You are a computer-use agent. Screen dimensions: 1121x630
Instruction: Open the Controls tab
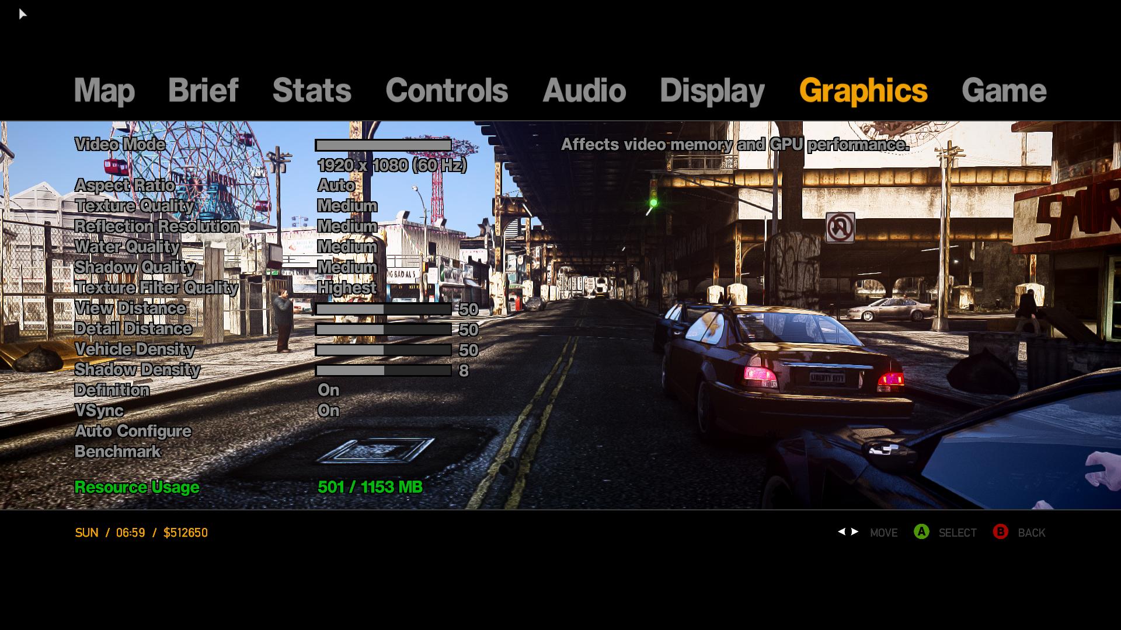tap(446, 90)
